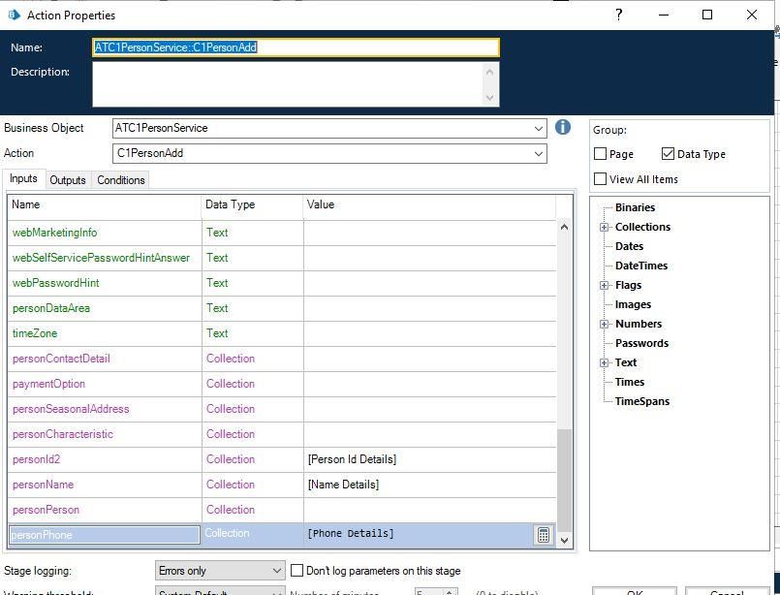Viewport: 780px width, 595px height.
Task: Click the [Phone Details] value field
Action: 421,534
